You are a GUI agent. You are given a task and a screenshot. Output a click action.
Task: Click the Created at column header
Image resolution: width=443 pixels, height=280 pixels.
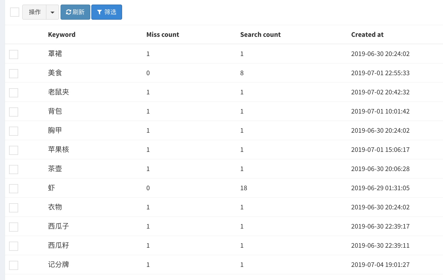[367, 35]
